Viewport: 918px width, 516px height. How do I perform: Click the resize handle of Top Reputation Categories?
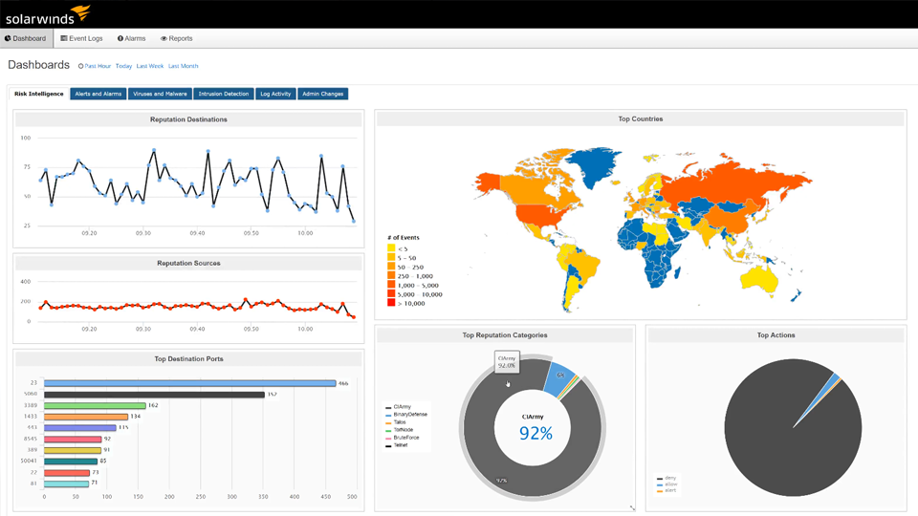coord(632,507)
